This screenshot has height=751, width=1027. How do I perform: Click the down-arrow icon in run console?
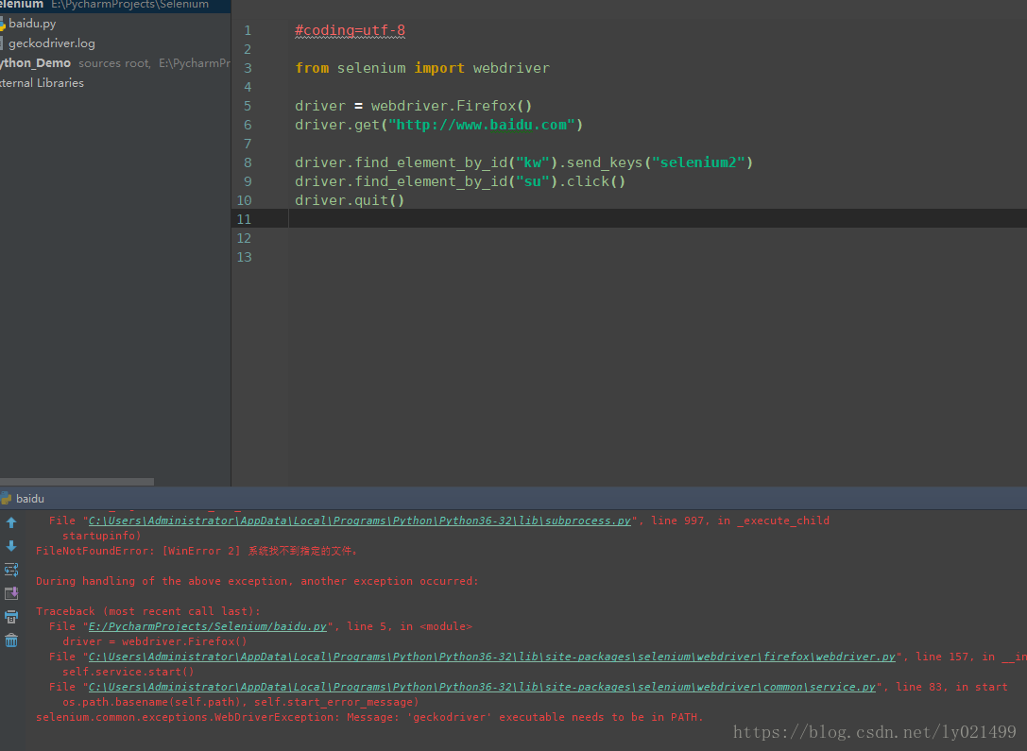(11, 545)
